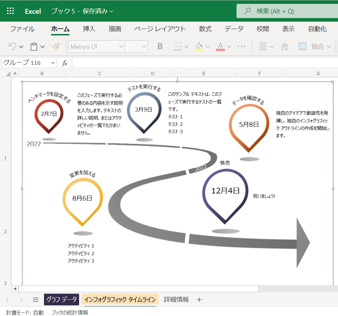The width and height of the screenshot is (338, 316).
Task: Click the Name Box showing グループ 116
Action: (x=29, y=63)
